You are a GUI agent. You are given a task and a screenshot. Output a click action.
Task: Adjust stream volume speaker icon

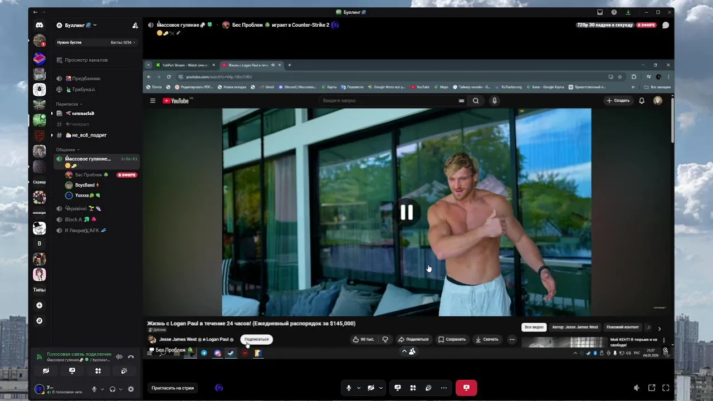(637, 388)
